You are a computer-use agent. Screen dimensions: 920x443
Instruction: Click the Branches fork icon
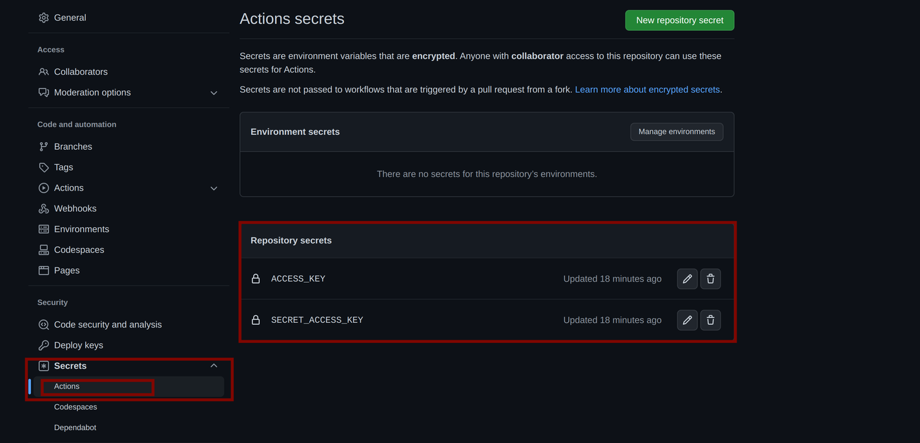pyautogui.click(x=43, y=146)
